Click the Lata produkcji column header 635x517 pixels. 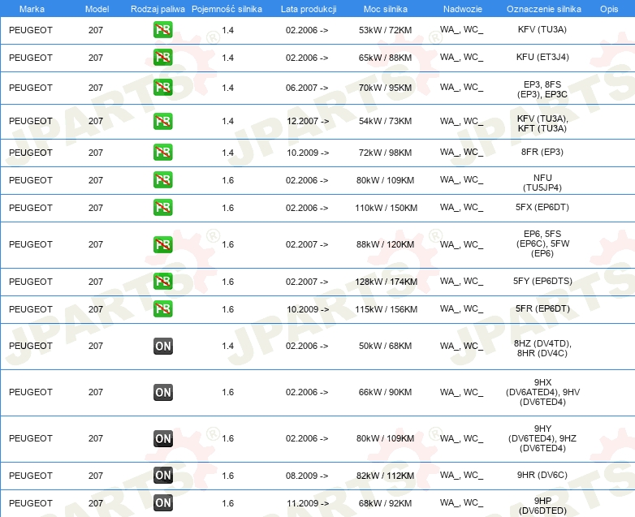pos(309,9)
